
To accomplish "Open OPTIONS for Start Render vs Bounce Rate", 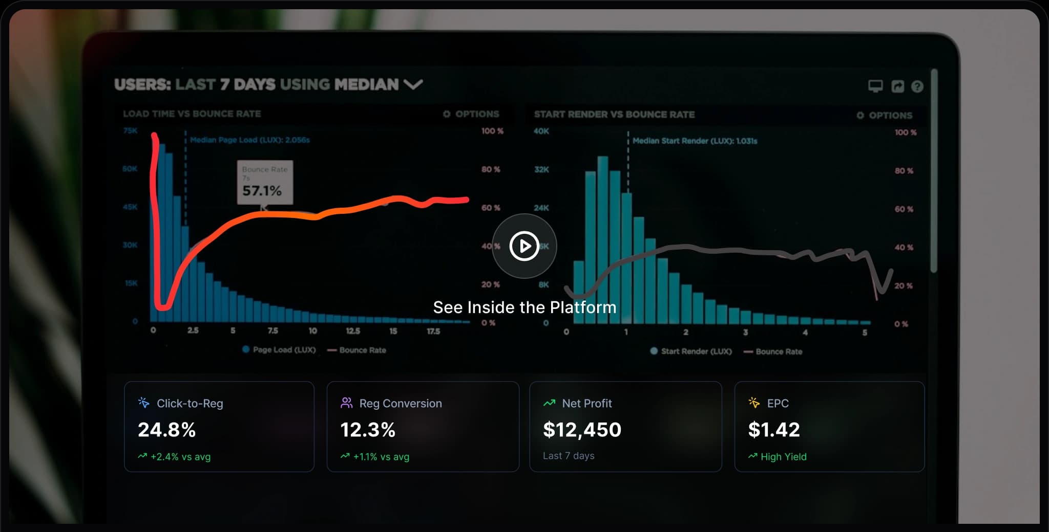I will coord(885,116).
